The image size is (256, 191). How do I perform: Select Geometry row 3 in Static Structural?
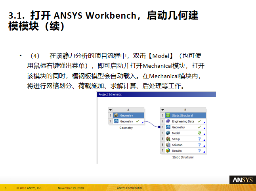tap(182, 127)
